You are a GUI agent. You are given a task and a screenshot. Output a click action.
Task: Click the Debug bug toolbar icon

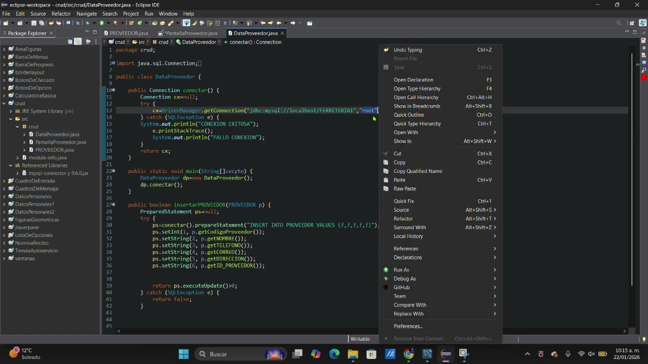[87, 23]
